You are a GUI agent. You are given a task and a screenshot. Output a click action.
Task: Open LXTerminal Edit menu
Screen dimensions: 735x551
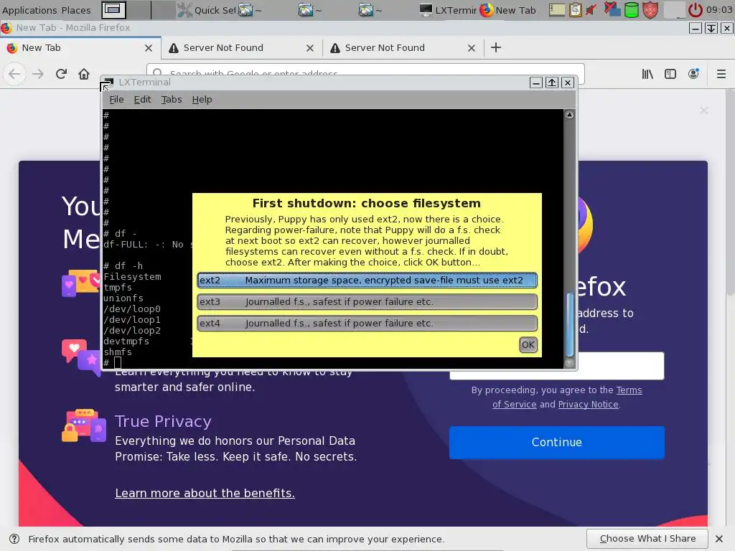[x=143, y=99]
